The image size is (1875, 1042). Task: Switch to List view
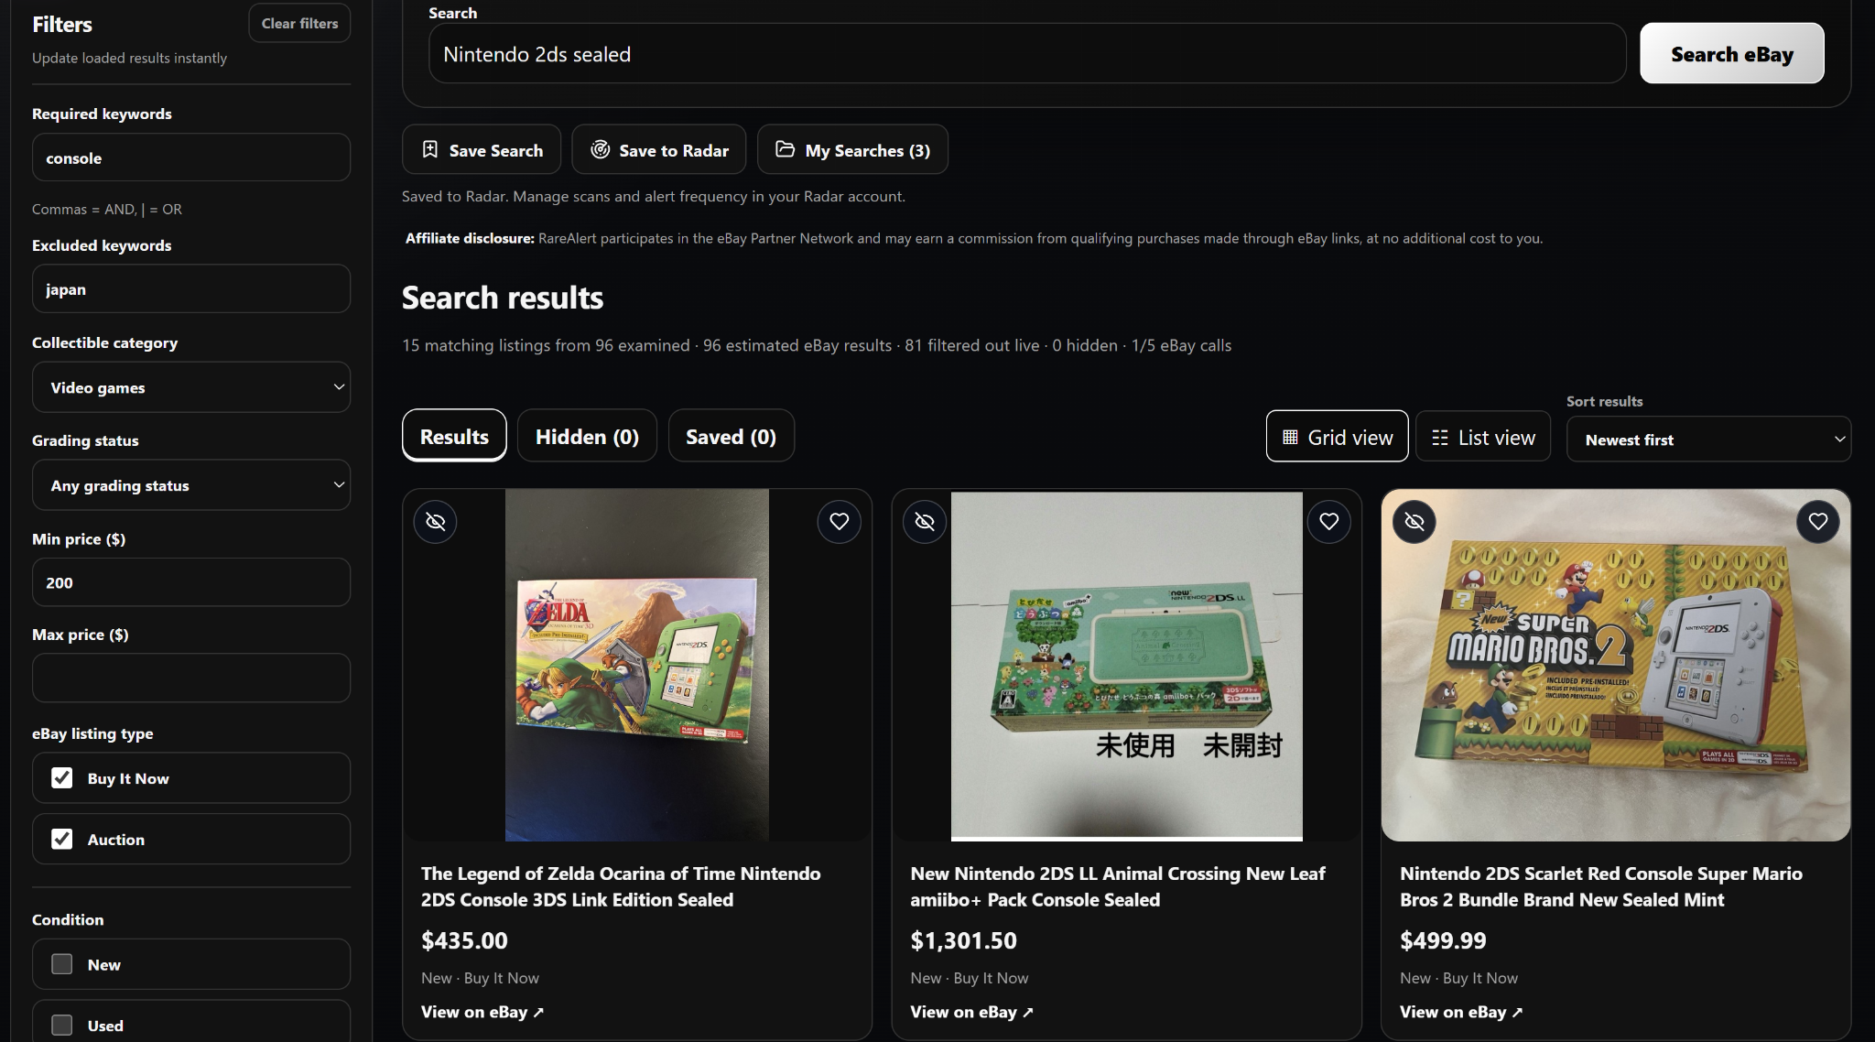click(1483, 437)
